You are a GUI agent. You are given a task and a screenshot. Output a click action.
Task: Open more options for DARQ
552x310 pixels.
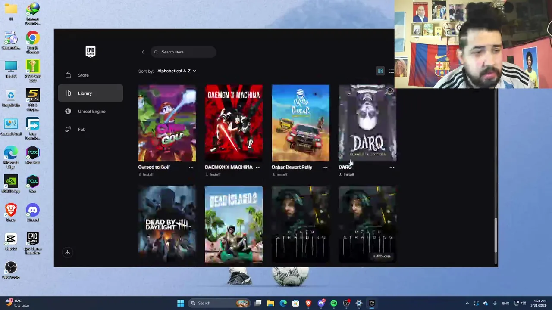click(x=392, y=167)
